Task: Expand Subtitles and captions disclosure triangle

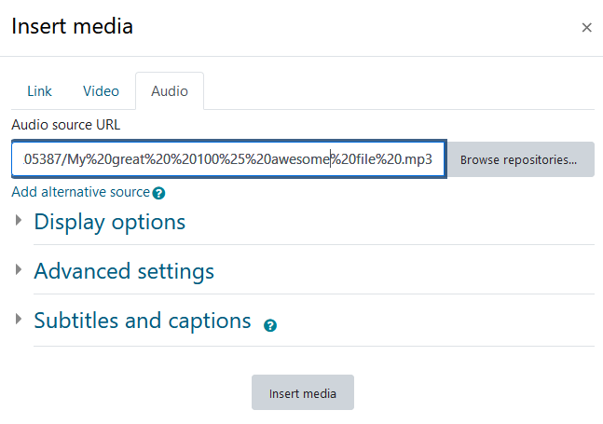Action: 18,319
